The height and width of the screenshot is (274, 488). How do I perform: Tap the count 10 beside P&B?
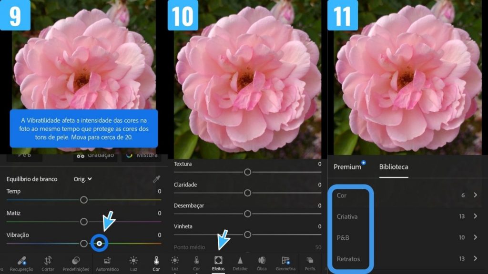(x=462, y=237)
